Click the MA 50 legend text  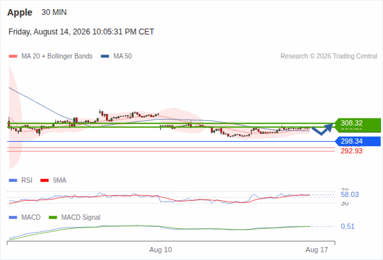pos(123,57)
